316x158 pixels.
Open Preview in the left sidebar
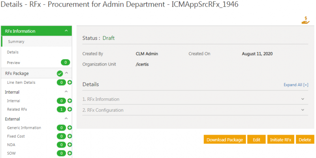[x=13, y=62]
